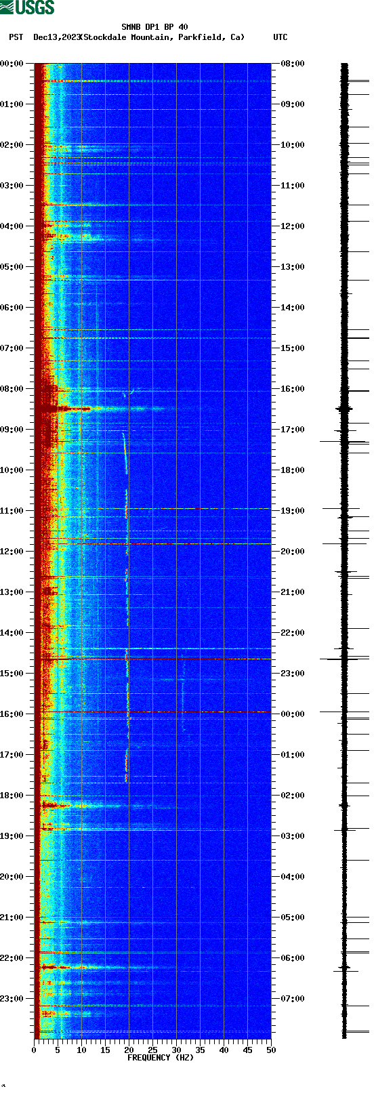Viewport: 374px width, 1093px height.
Task: Click the PST time label '04:00'
Action: point(12,226)
